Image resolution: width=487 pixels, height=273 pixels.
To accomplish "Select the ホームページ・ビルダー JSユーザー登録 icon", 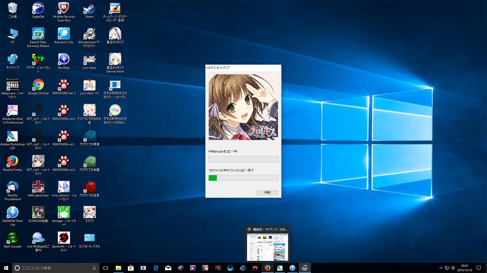I will 115,12.
